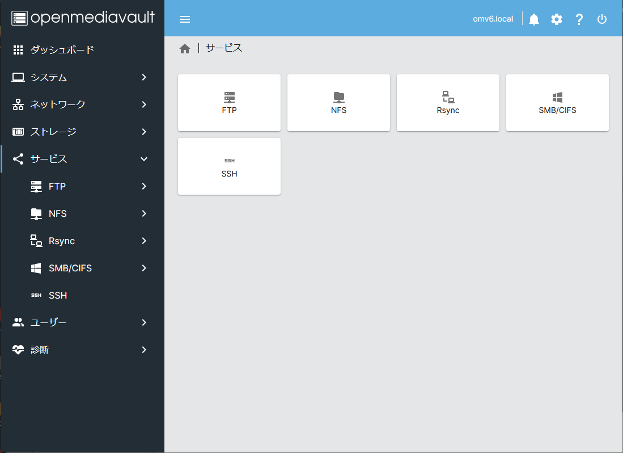Click the omv6.local hostname text

coord(493,19)
